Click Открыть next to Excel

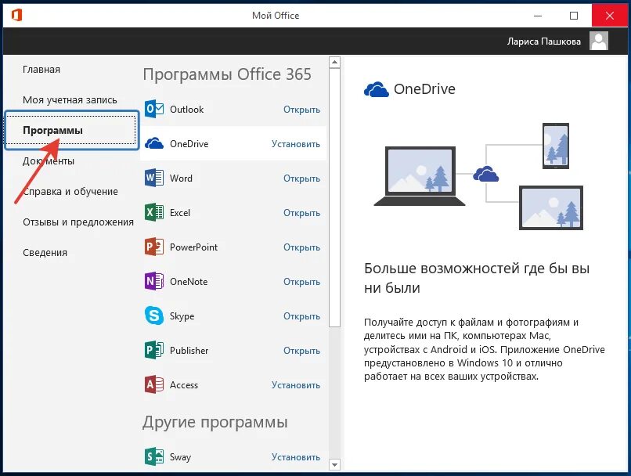point(301,213)
